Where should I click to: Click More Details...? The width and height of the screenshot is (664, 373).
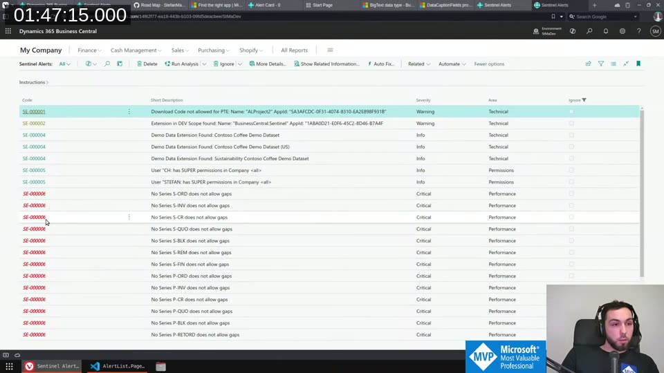click(x=268, y=64)
